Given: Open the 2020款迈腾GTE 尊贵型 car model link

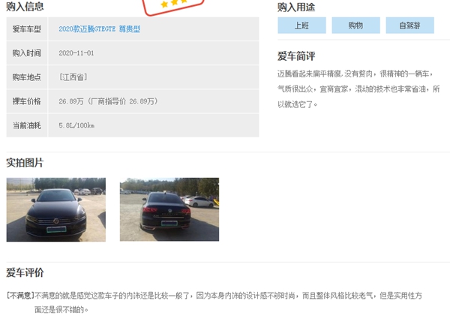Looking at the screenshot, I should 99,29.
